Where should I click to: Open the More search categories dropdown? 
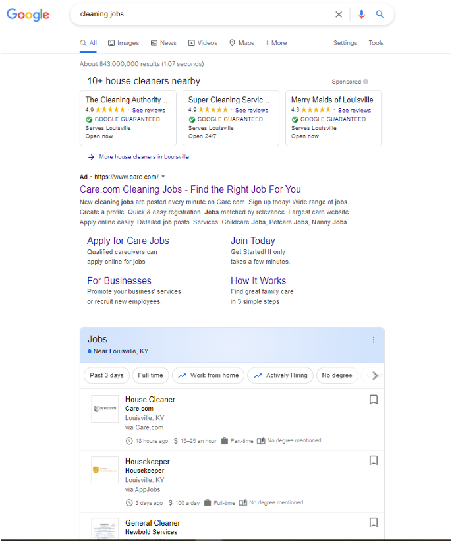(275, 42)
